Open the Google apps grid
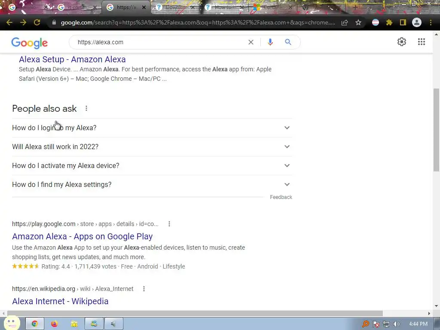This screenshot has height=330, width=440. point(422,42)
